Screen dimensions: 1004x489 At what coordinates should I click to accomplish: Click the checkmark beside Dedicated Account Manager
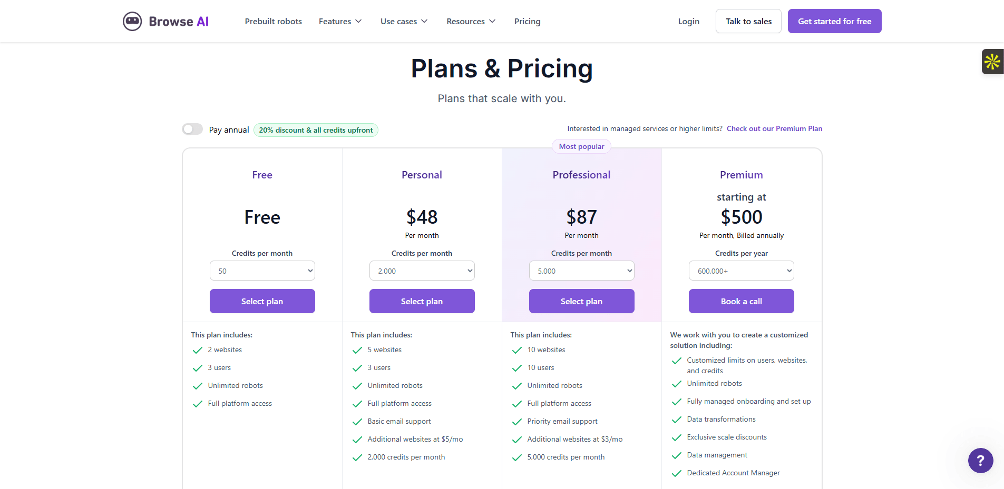tap(676, 473)
